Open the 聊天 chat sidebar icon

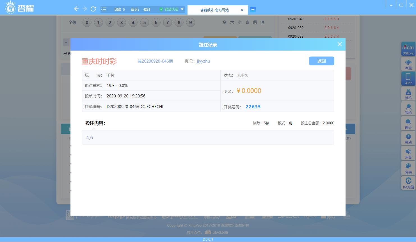[408, 123]
